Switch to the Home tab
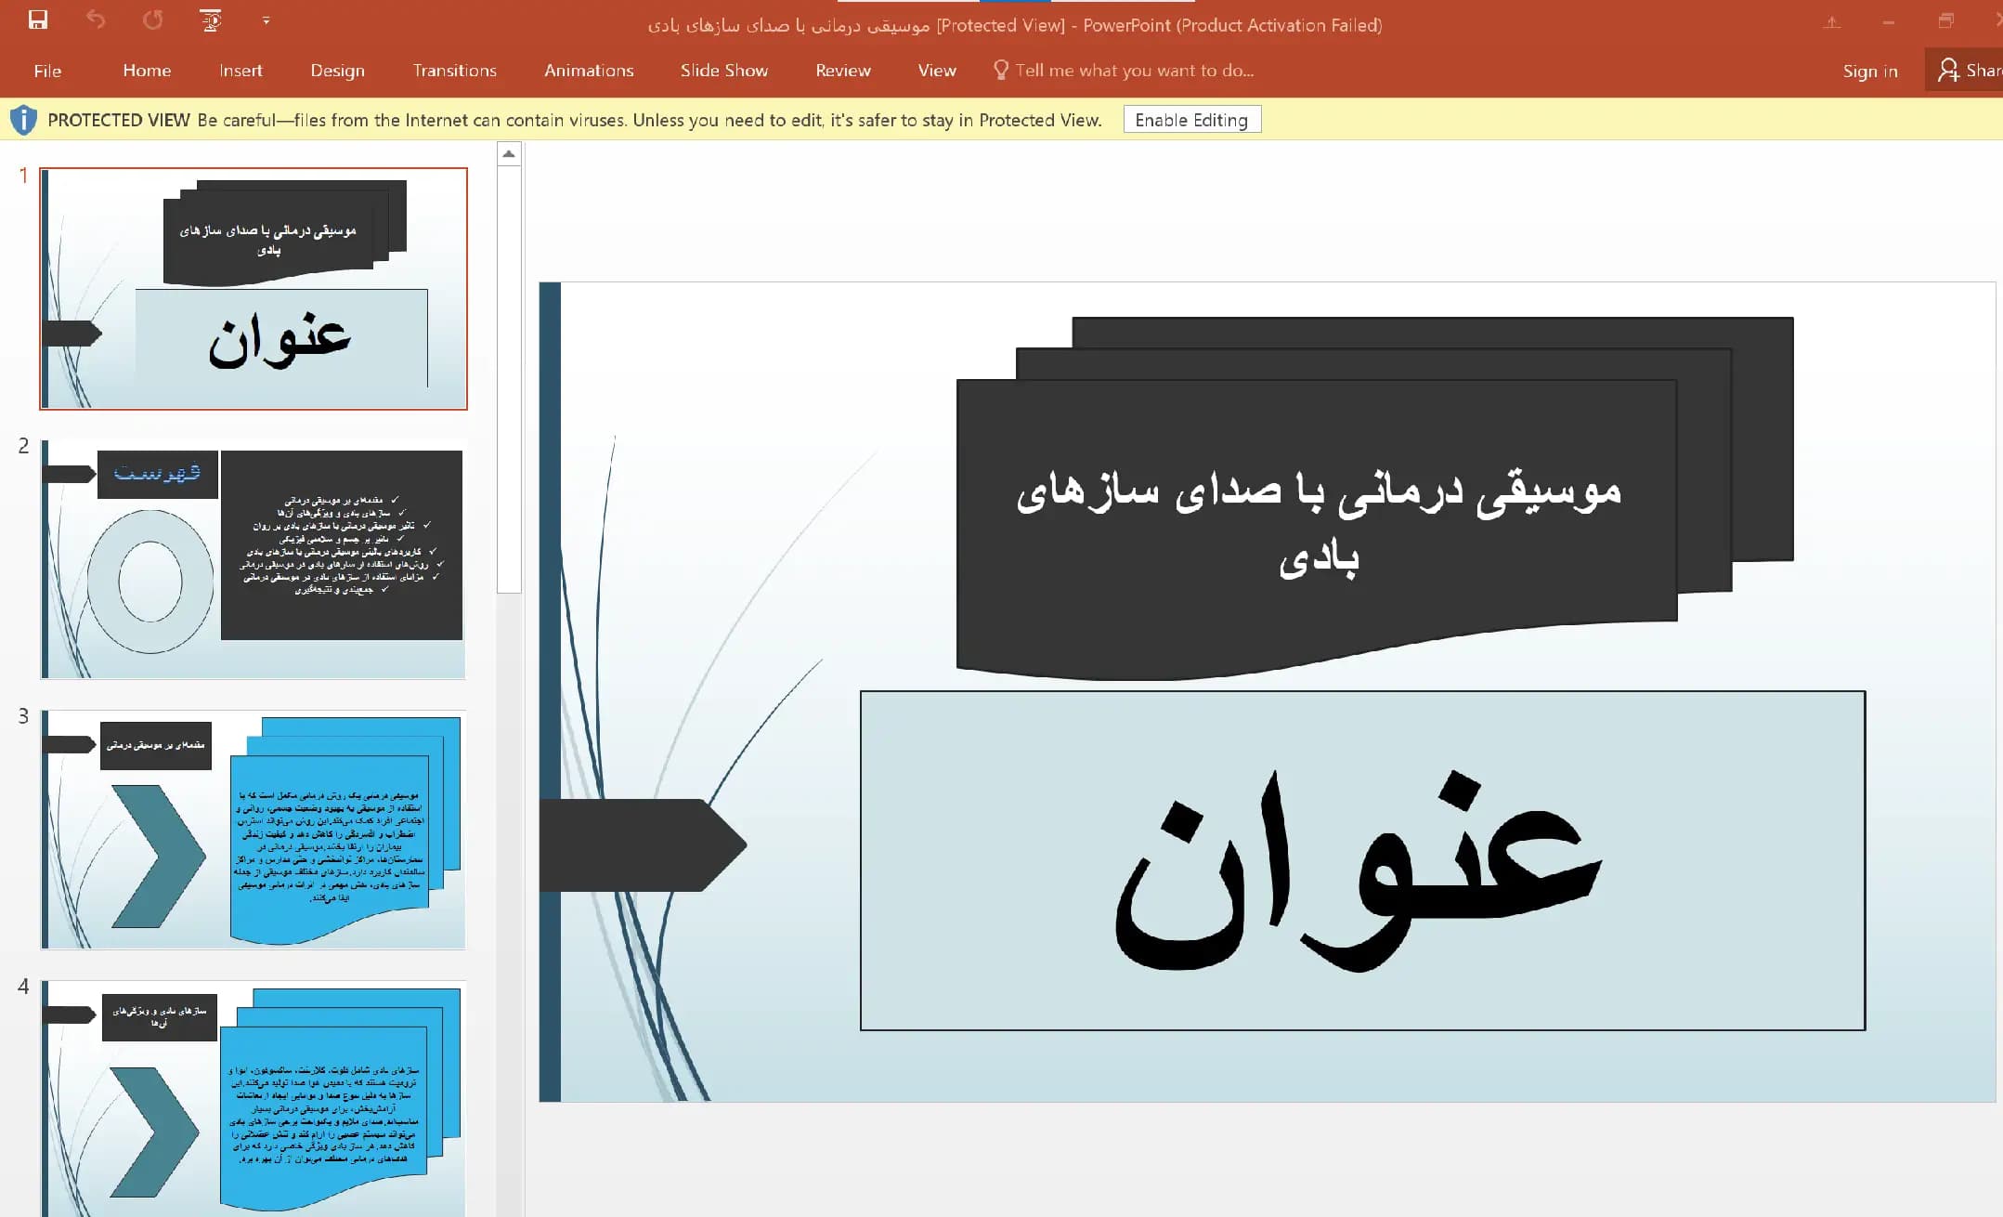 [147, 71]
